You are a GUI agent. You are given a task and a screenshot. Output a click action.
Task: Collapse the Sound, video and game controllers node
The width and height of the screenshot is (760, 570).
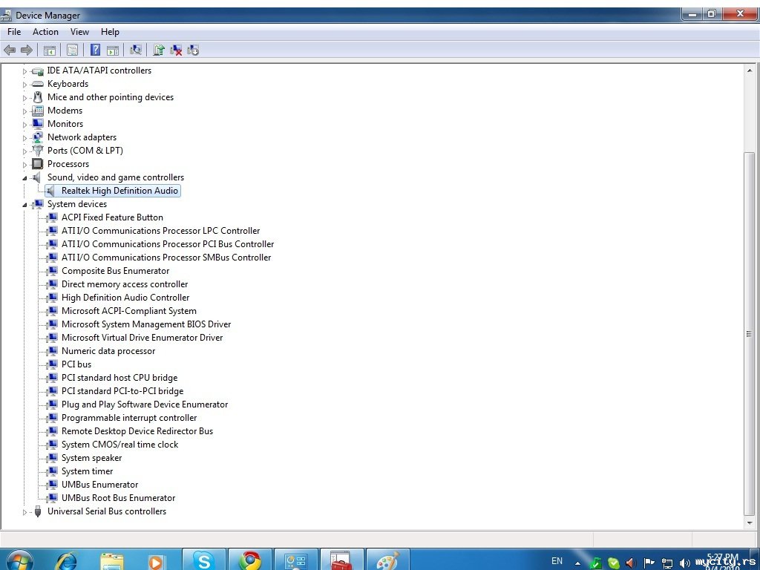(24, 178)
